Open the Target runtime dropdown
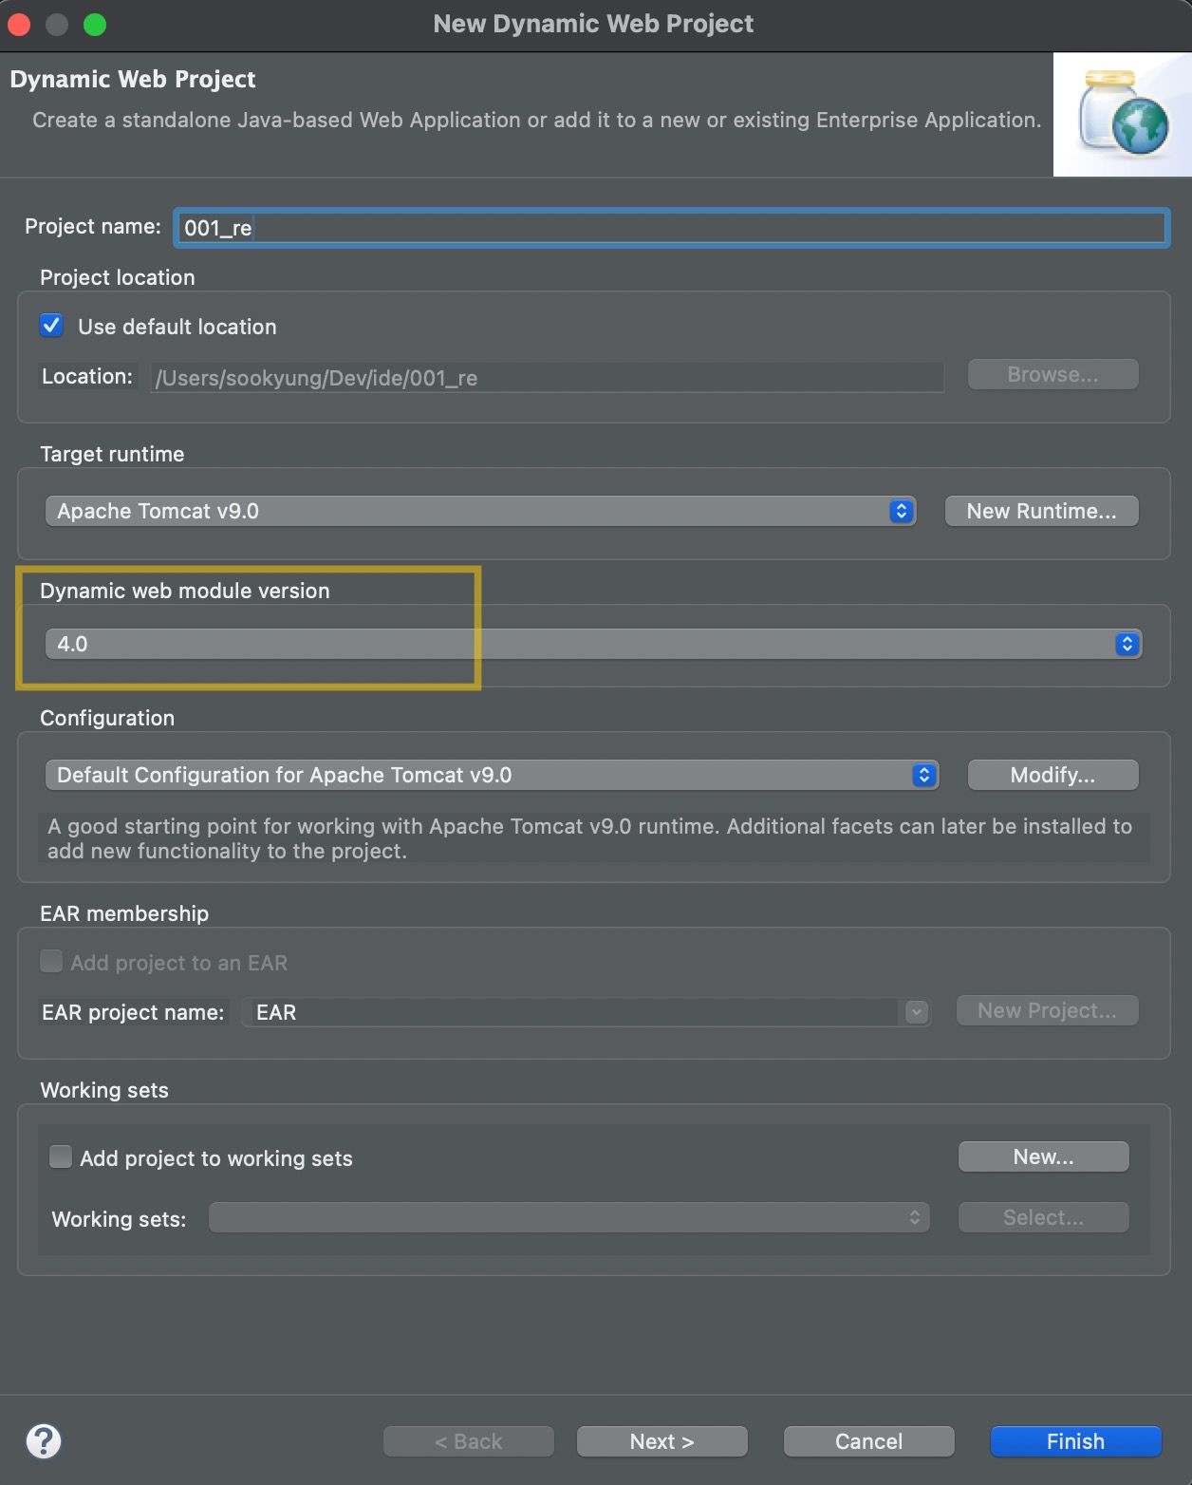 pyautogui.click(x=480, y=511)
